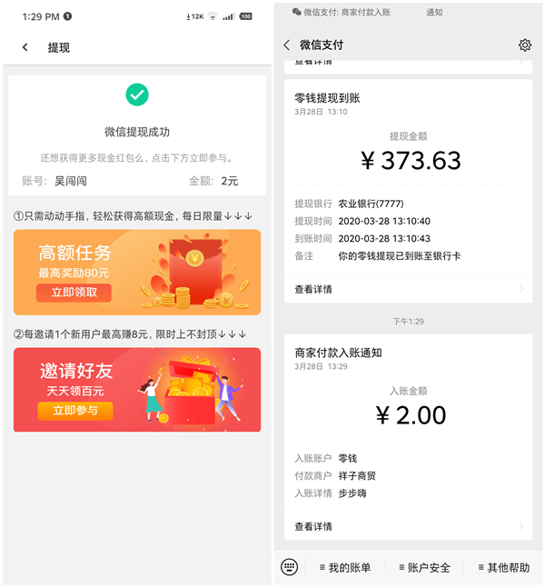Open 账户安全 menu
Image resolution: width=545 pixels, height=587 pixels.
pyautogui.click(x=424, y=568)
